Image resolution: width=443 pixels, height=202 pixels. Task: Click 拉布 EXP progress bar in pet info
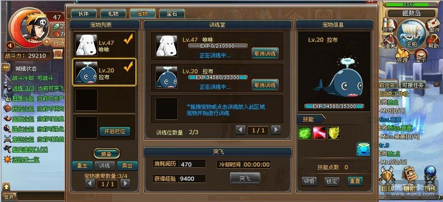click(x=334, y=107)
